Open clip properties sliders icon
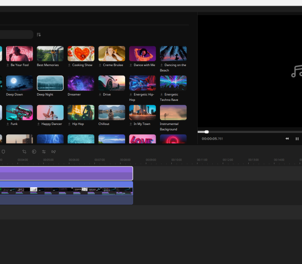 tap(44, 151)
